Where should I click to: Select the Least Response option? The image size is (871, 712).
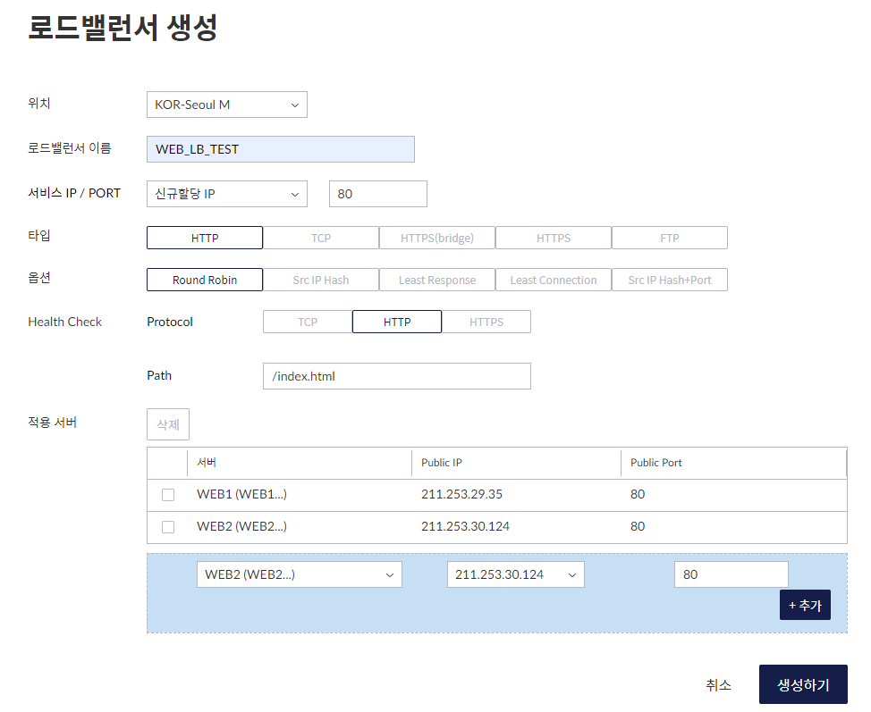[x=437, y=281]
